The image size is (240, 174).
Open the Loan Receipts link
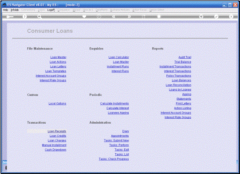click(57, 131)
